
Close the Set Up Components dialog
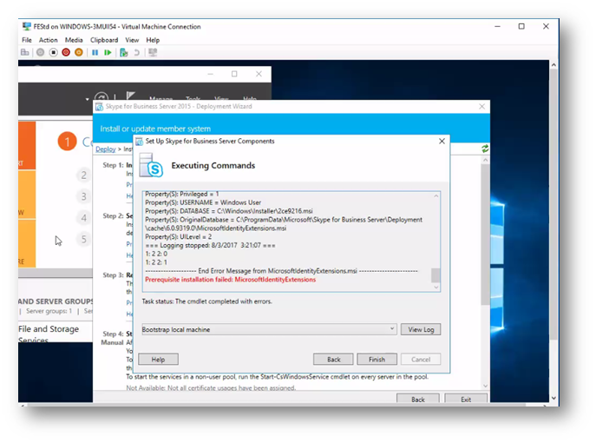(442, 142)
